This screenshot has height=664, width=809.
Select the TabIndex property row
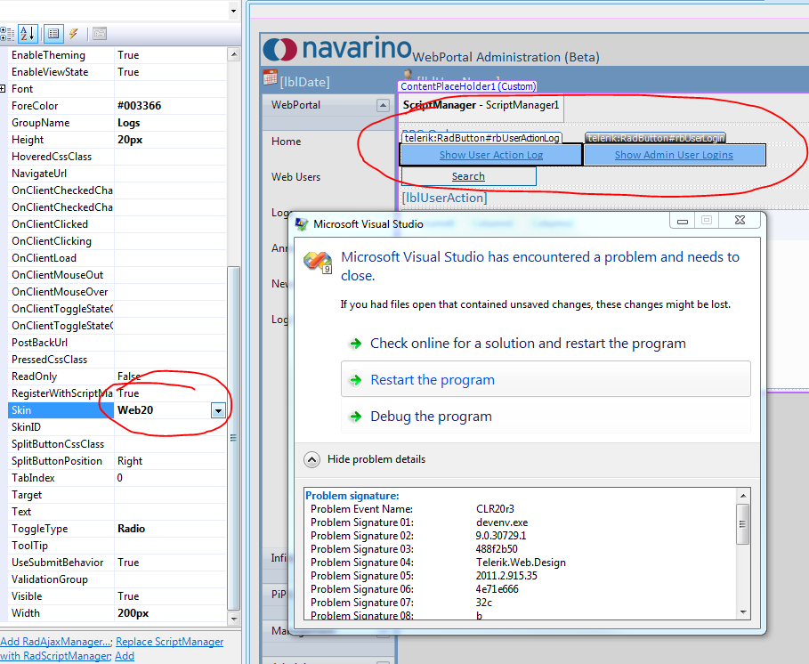point(117,478)
